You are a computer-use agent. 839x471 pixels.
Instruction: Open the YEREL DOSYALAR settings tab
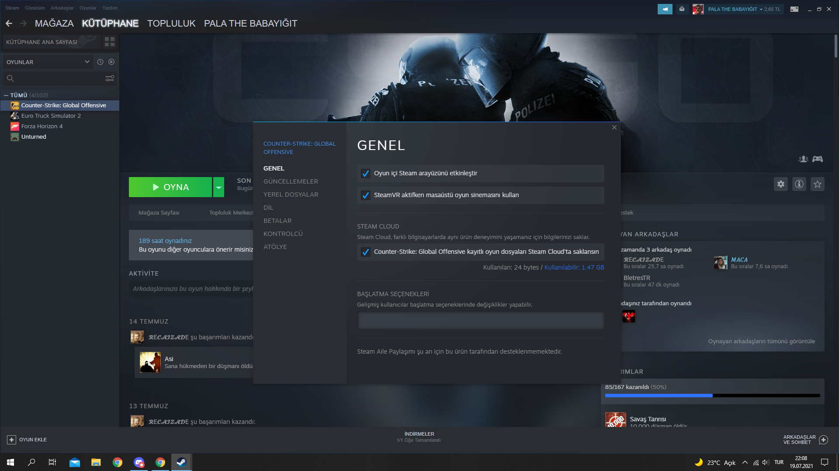(291, 195)
